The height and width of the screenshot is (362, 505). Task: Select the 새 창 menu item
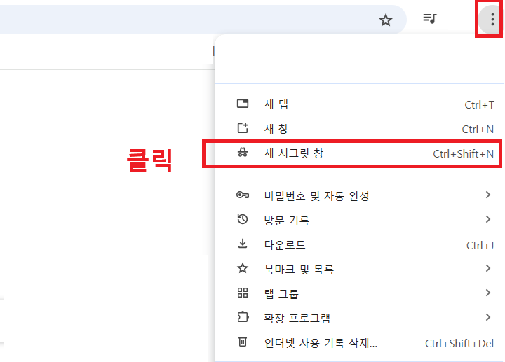point(359,128)
